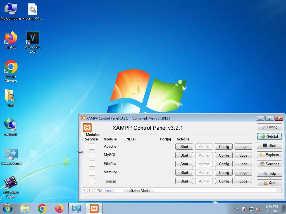Start the Tomcat module

pyautogui.click(x=184, y=181)
